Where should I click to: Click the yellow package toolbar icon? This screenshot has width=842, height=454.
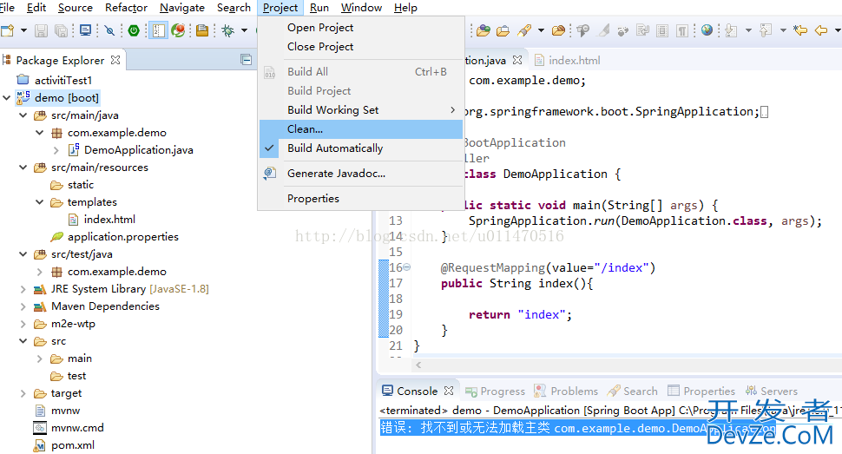click(x=202, y=30)
